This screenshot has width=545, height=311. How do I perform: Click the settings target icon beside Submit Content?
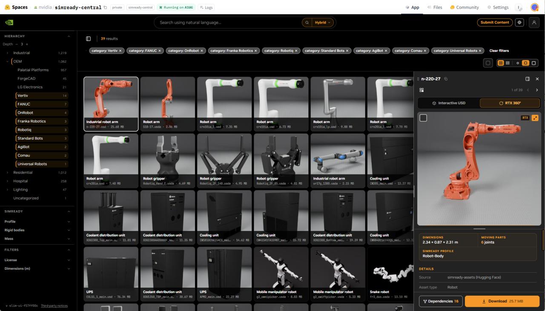pyautogui.click(x=519, y=23)
